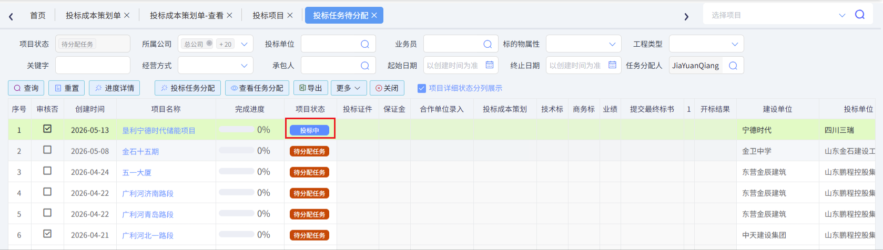Click the 项目状态 field showing 待分配任务

[x=93, y=44]
